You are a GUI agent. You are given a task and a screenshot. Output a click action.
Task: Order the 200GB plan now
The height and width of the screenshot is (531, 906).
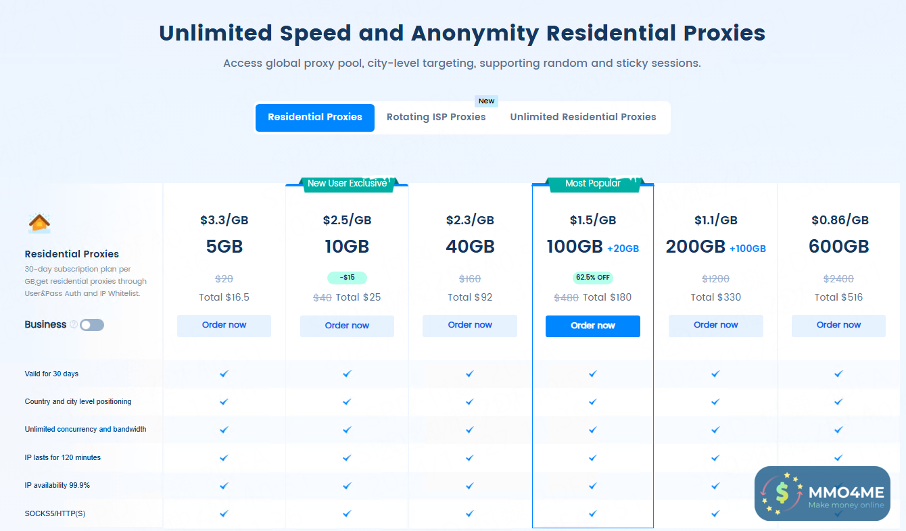[x=715, y=326]
